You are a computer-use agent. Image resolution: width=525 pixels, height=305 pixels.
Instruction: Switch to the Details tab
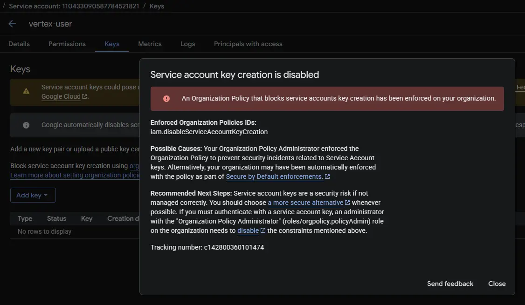pos(19,44)
